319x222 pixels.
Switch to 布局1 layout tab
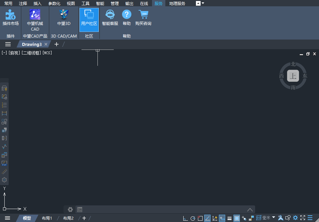pos(47,218)
